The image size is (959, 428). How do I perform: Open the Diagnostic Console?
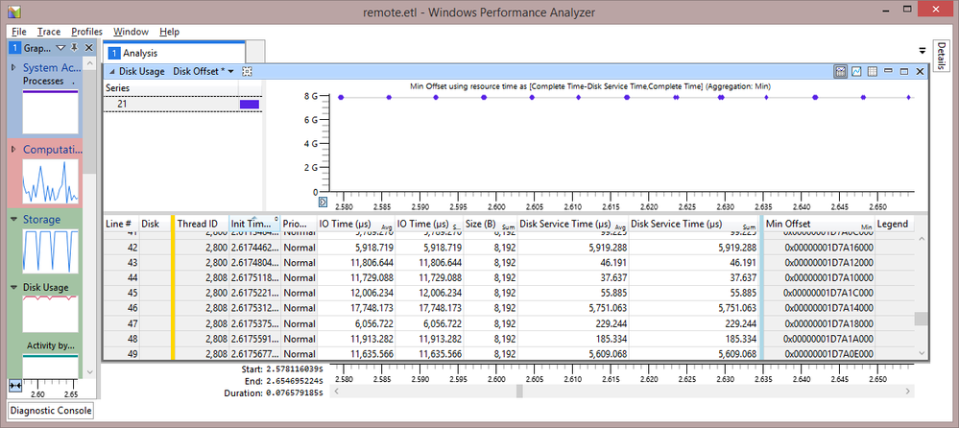point(51,411)
